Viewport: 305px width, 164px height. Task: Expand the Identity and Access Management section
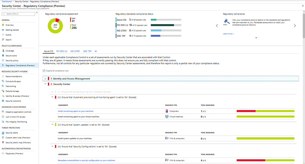45,79
